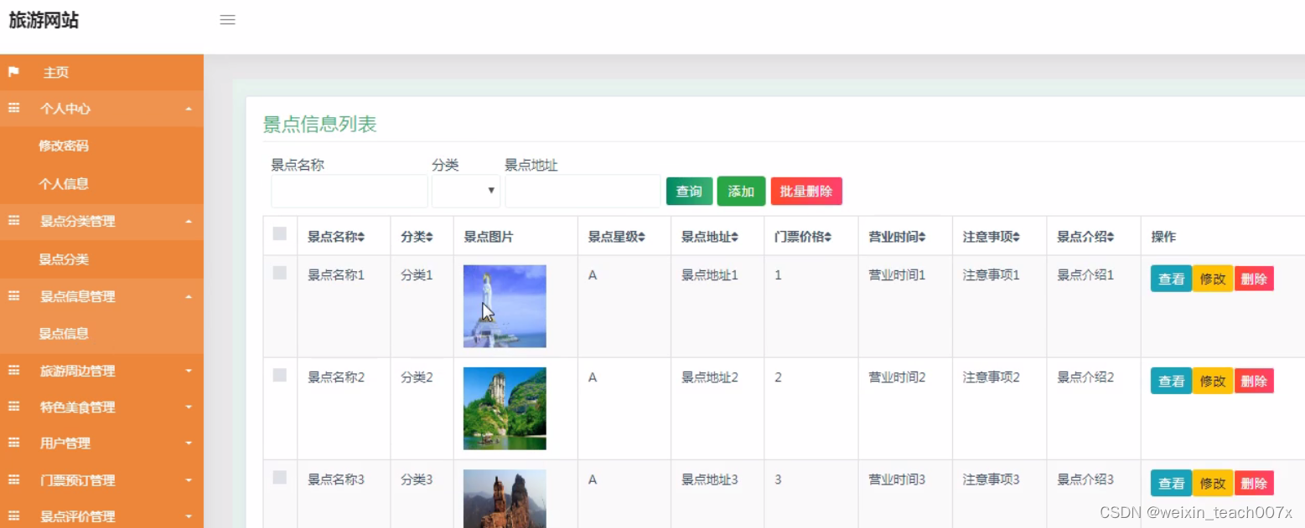1305x528 pixels.
Task: Click the green 查询 button
Action: [689, 192]
